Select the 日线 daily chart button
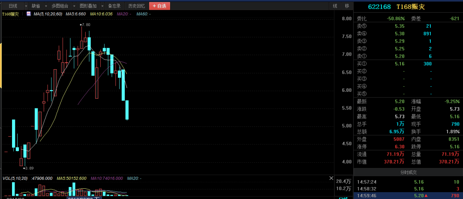Screen dimensions: 463x199 point(13,6)
